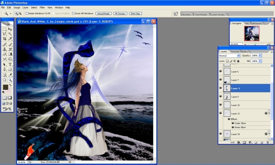
Task: Hide Layer 0 with its eye icon
Action: pos(220,97)
